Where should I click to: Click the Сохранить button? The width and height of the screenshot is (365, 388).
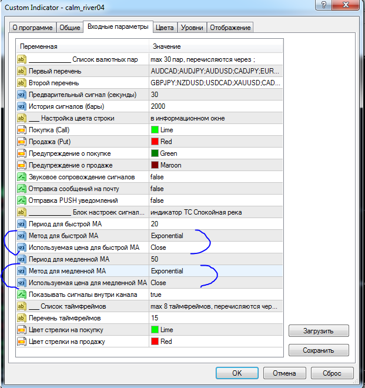point(319,350)
